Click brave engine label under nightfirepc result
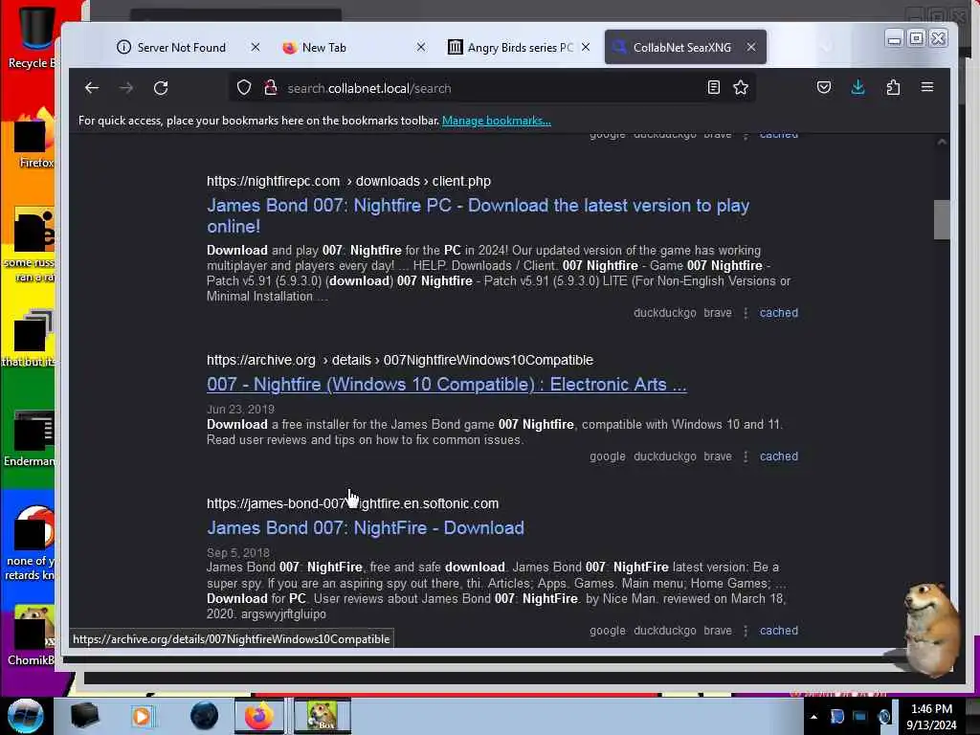The height and width of the screenshot is (735, 980). [718, 313]
